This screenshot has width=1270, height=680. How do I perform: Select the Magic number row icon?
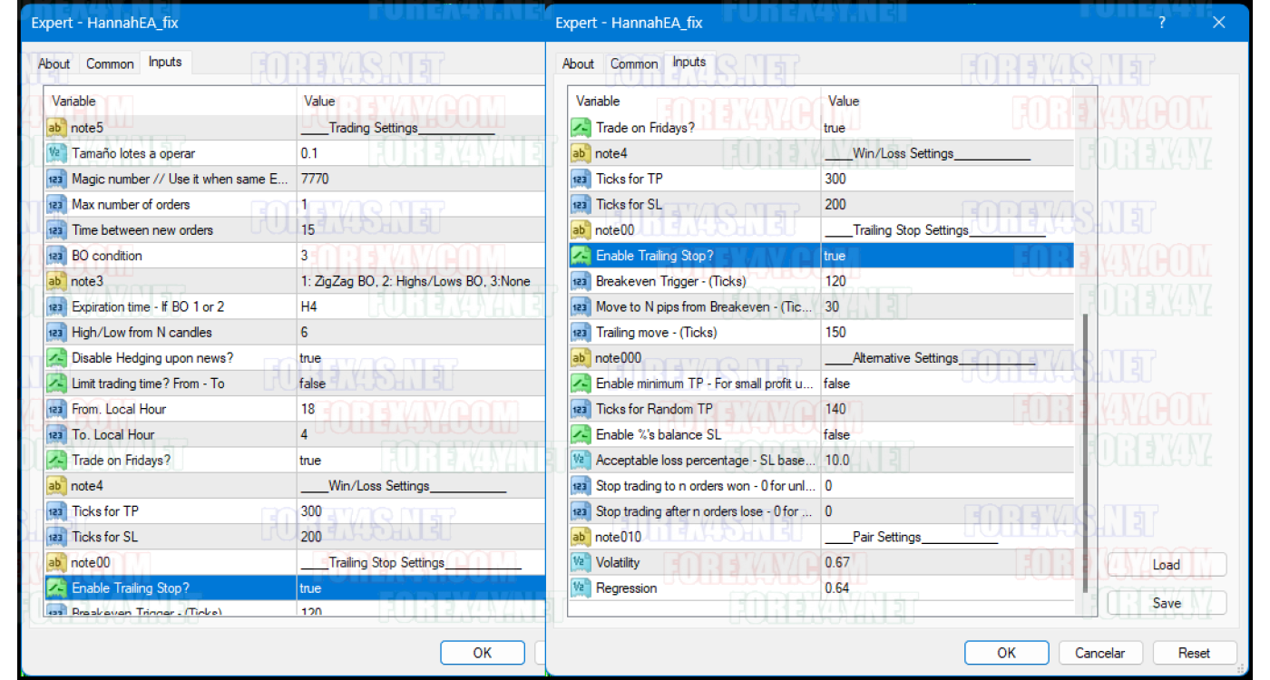click(x=55, y=180)
